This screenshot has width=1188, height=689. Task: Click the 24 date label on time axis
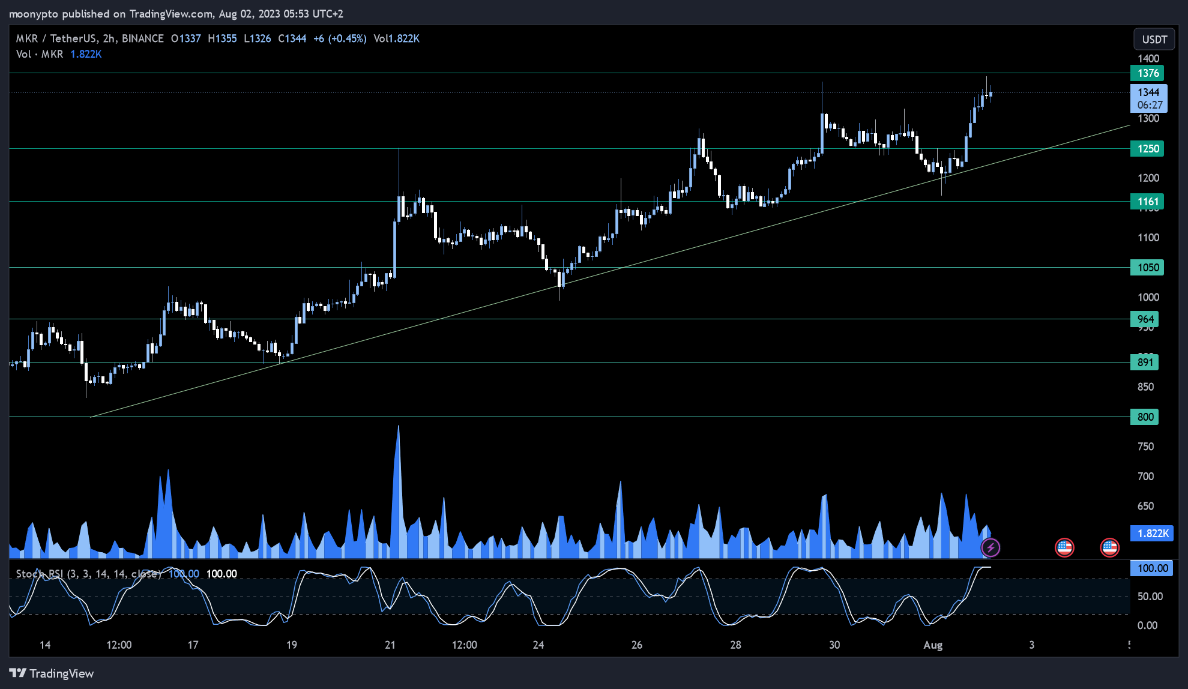[538, 645]
